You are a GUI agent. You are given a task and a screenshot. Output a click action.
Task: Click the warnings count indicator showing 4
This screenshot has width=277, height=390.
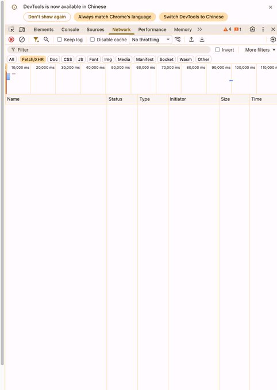[227, 29]
